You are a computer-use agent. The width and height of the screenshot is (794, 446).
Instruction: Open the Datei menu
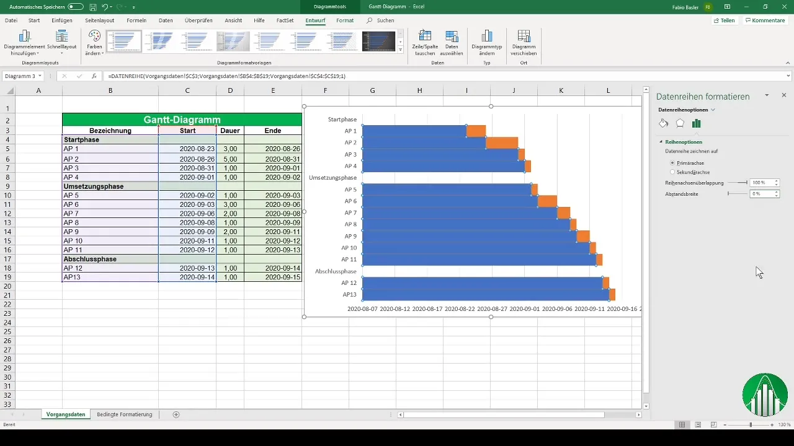click(11, 20)
